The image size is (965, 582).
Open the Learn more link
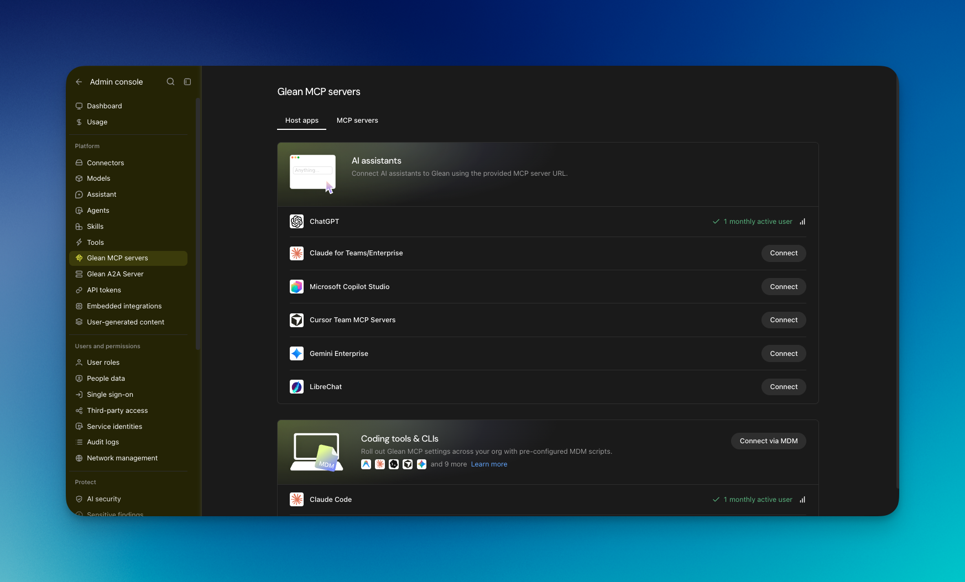click(x=489, y=464)
